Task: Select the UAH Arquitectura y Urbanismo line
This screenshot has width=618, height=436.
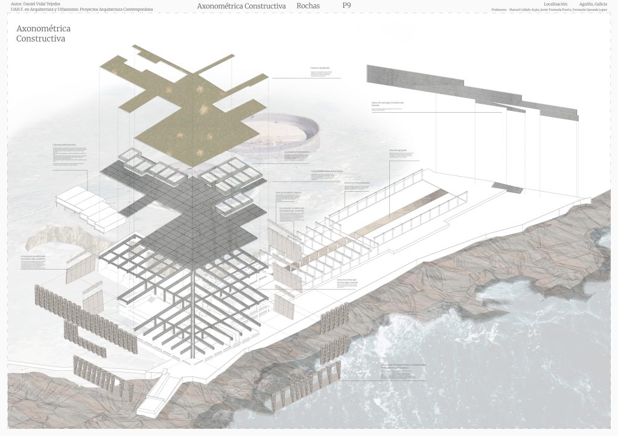Action: click(x=81, y=10)
